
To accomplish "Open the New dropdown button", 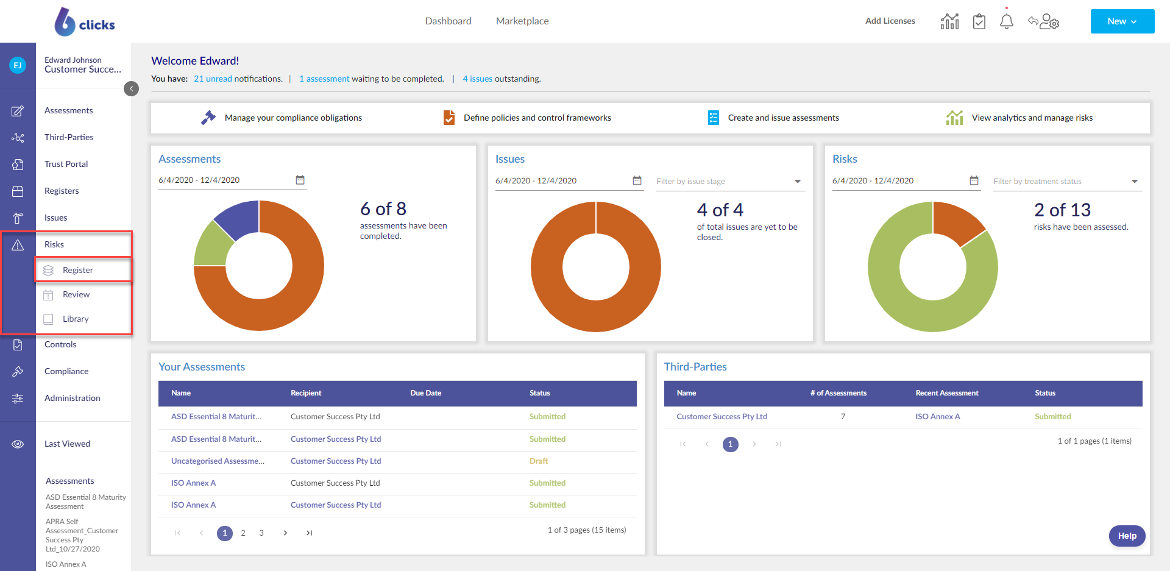I will (x=1122, y=21).
